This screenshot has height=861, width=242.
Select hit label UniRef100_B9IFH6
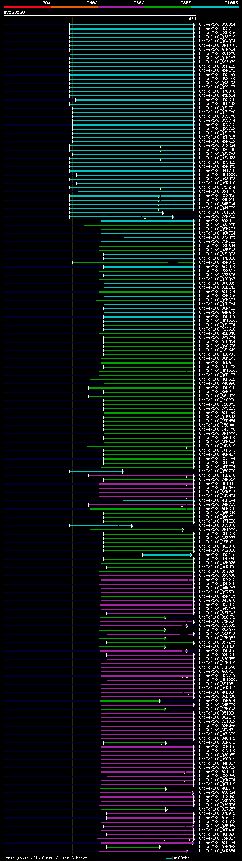tap(217, 191)
